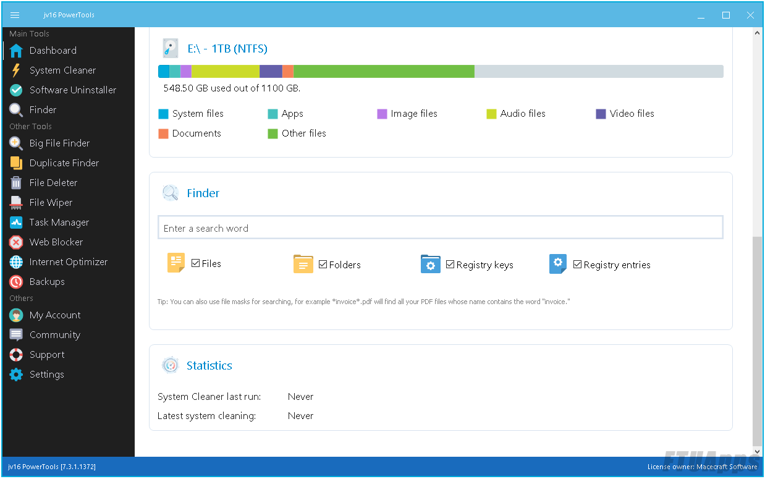Click '548.50 GB used out of 1100 GB.' text
This screenshot has height=479, width=765.
232,88
